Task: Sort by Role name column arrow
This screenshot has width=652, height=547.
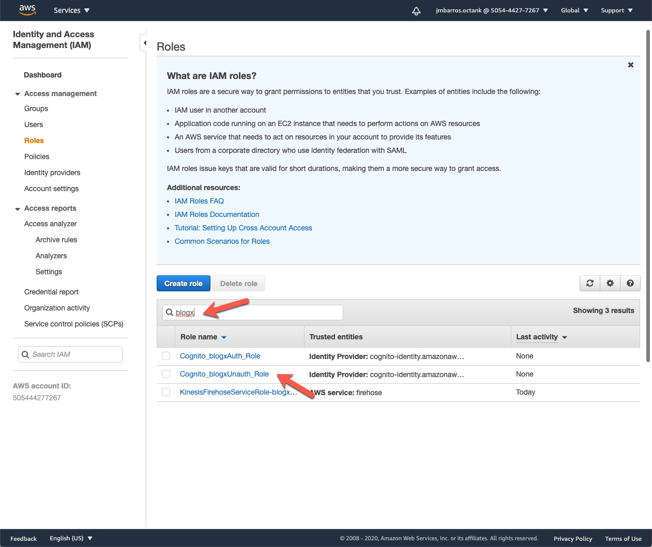Action: point(224,337)
